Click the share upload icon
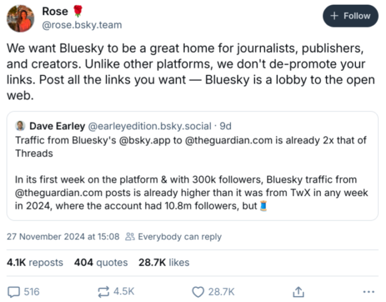386x302 pixels. click(x=298, y=291)
